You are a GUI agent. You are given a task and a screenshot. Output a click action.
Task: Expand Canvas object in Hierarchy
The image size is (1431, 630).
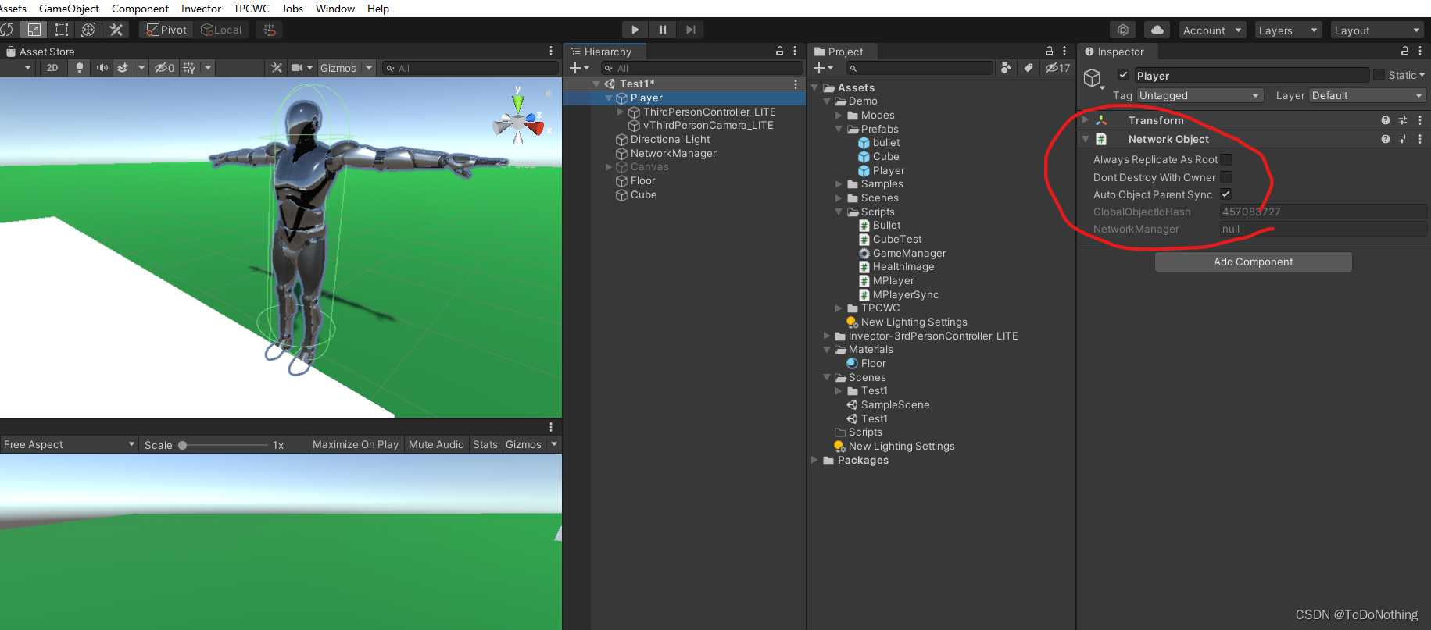(608, 167)
